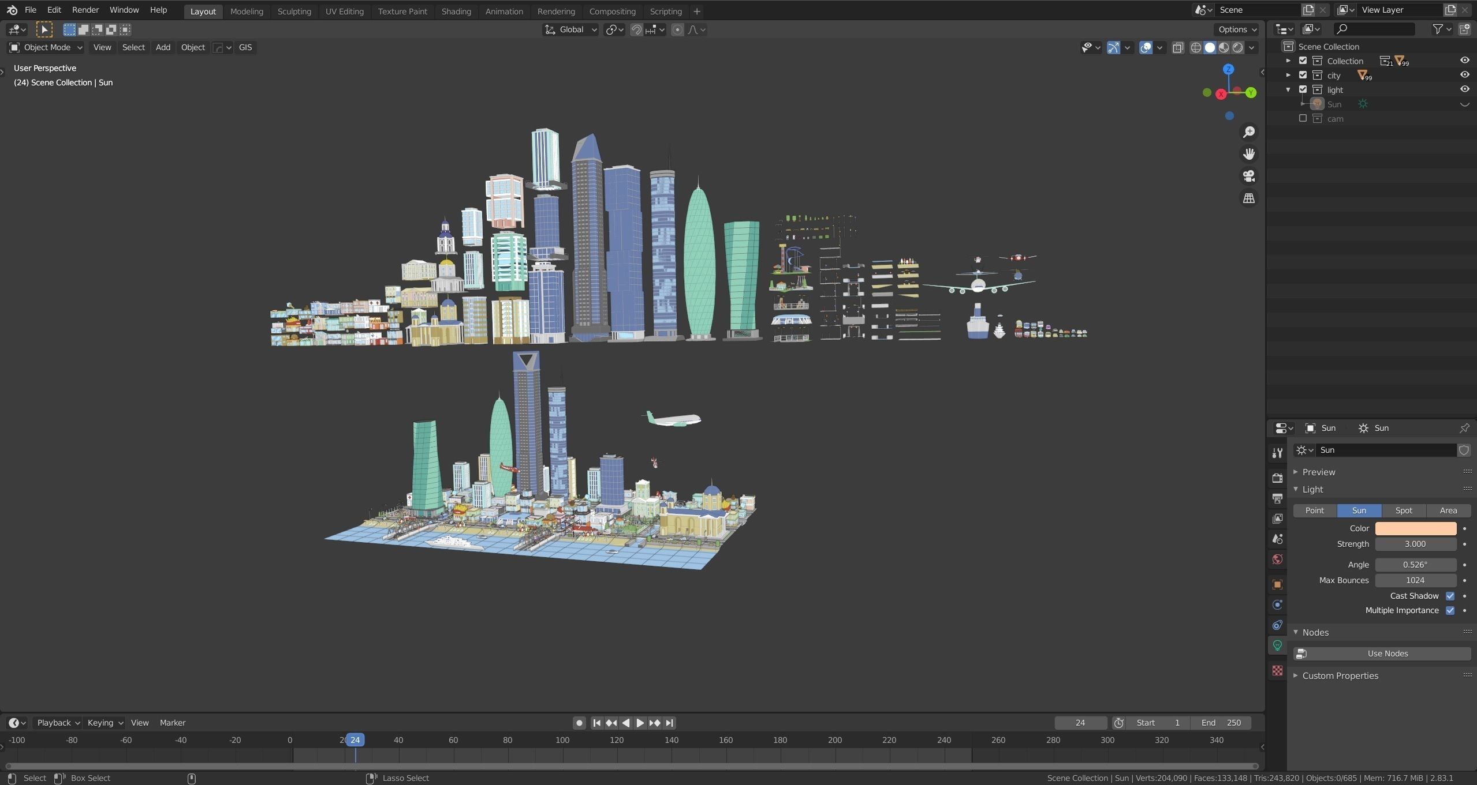Open the File menu
This screenshot has height=785, width=1477.
pos(31,10)
